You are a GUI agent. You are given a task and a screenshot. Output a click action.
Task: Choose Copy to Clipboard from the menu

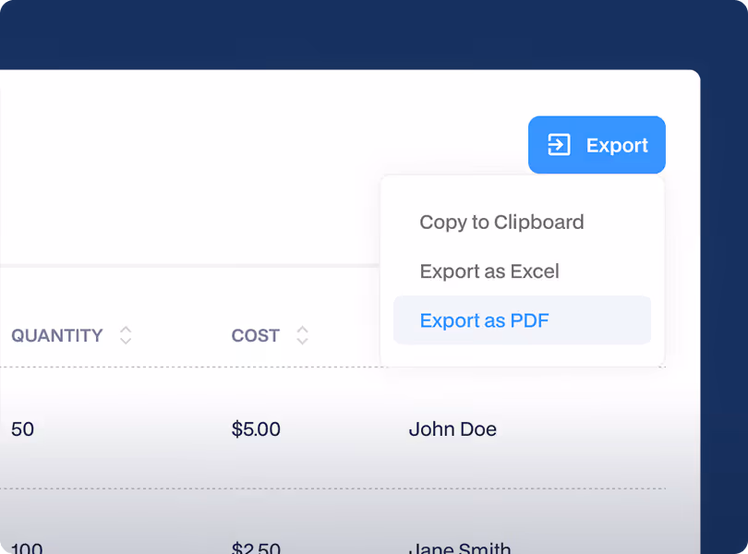(x=501, y=222)
